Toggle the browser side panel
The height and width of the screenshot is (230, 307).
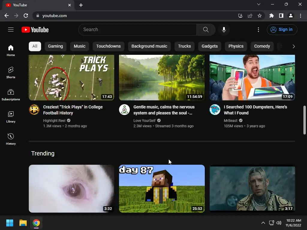(281, 16)
